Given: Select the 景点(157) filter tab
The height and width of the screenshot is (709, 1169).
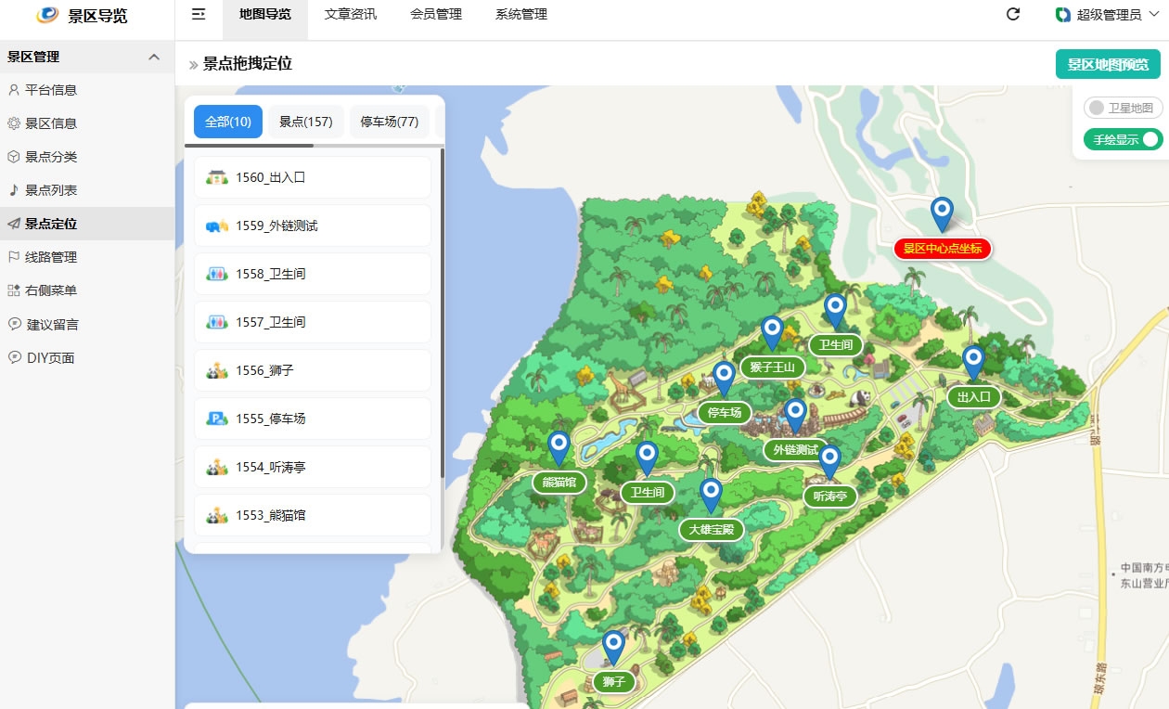Looking at the screenshot, I should [x=306, y=122].
